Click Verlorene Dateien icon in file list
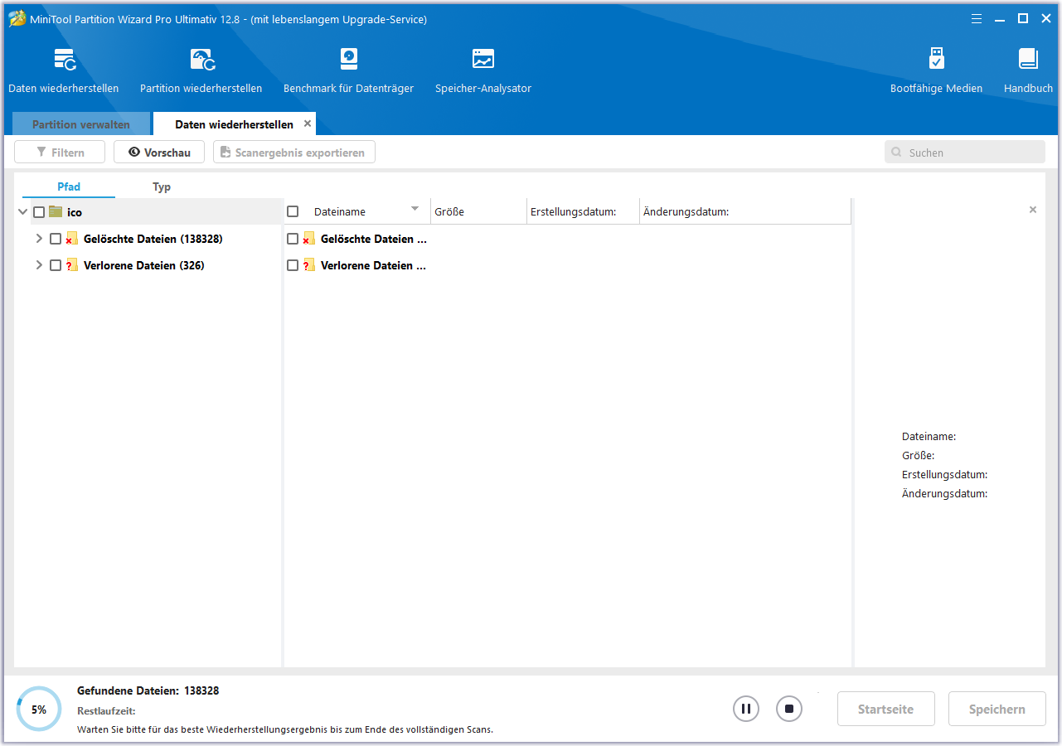The height and width of the screenshot is (746, 1062). pos(309,265)
